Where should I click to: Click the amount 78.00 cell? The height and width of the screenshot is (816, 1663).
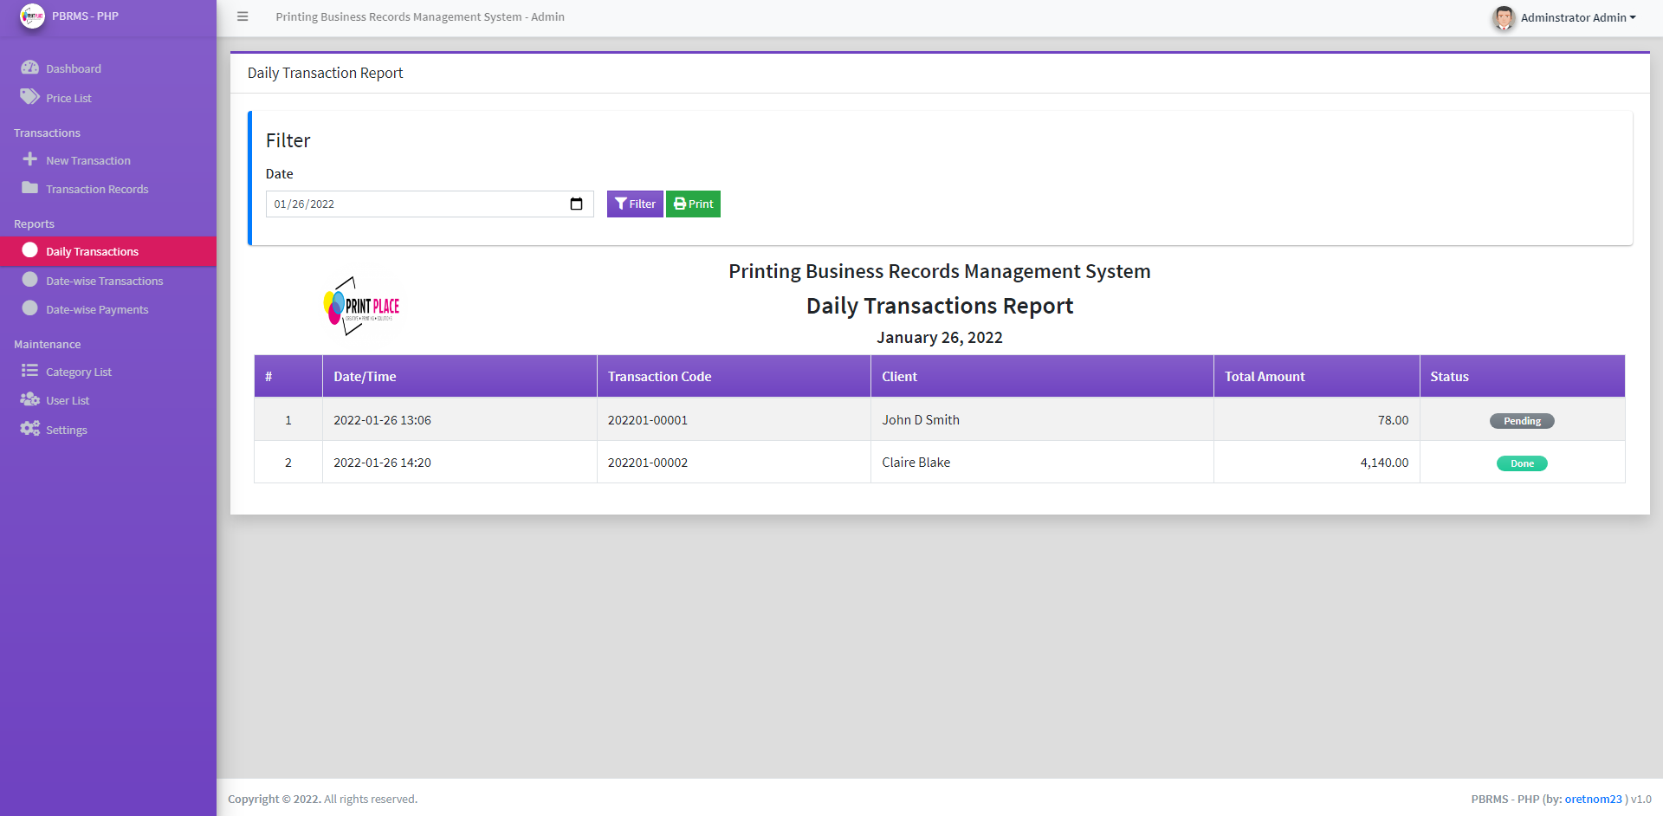1317,419
